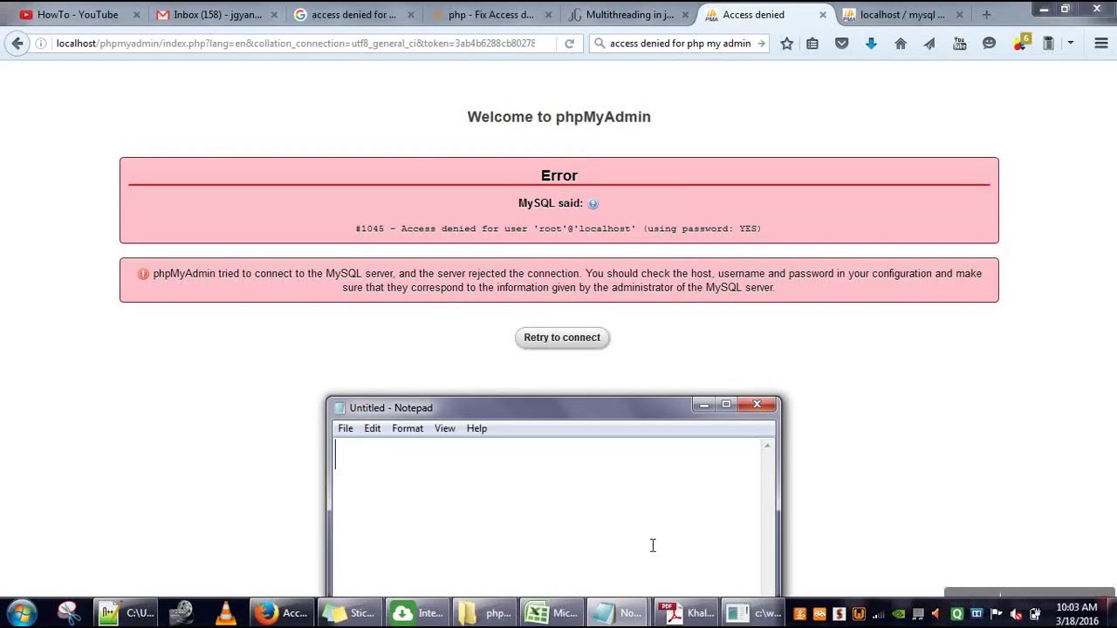Switch to the Firefox 'Acc...' taskbar button
Image resolution: width=1117 pixels, height=628 pixels.
pos(280,613)
